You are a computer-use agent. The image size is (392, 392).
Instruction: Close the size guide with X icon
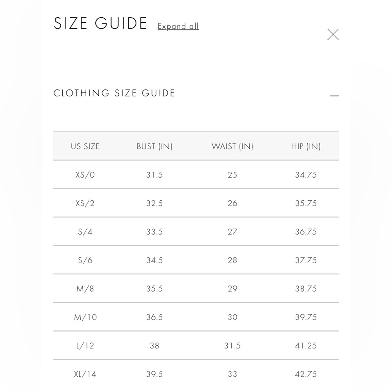[333, 34]
